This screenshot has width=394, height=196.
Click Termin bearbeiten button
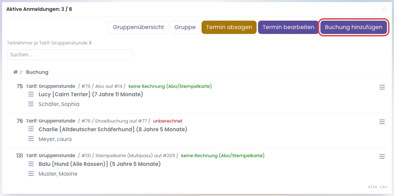pyautogui.click(x=288, y=27)
